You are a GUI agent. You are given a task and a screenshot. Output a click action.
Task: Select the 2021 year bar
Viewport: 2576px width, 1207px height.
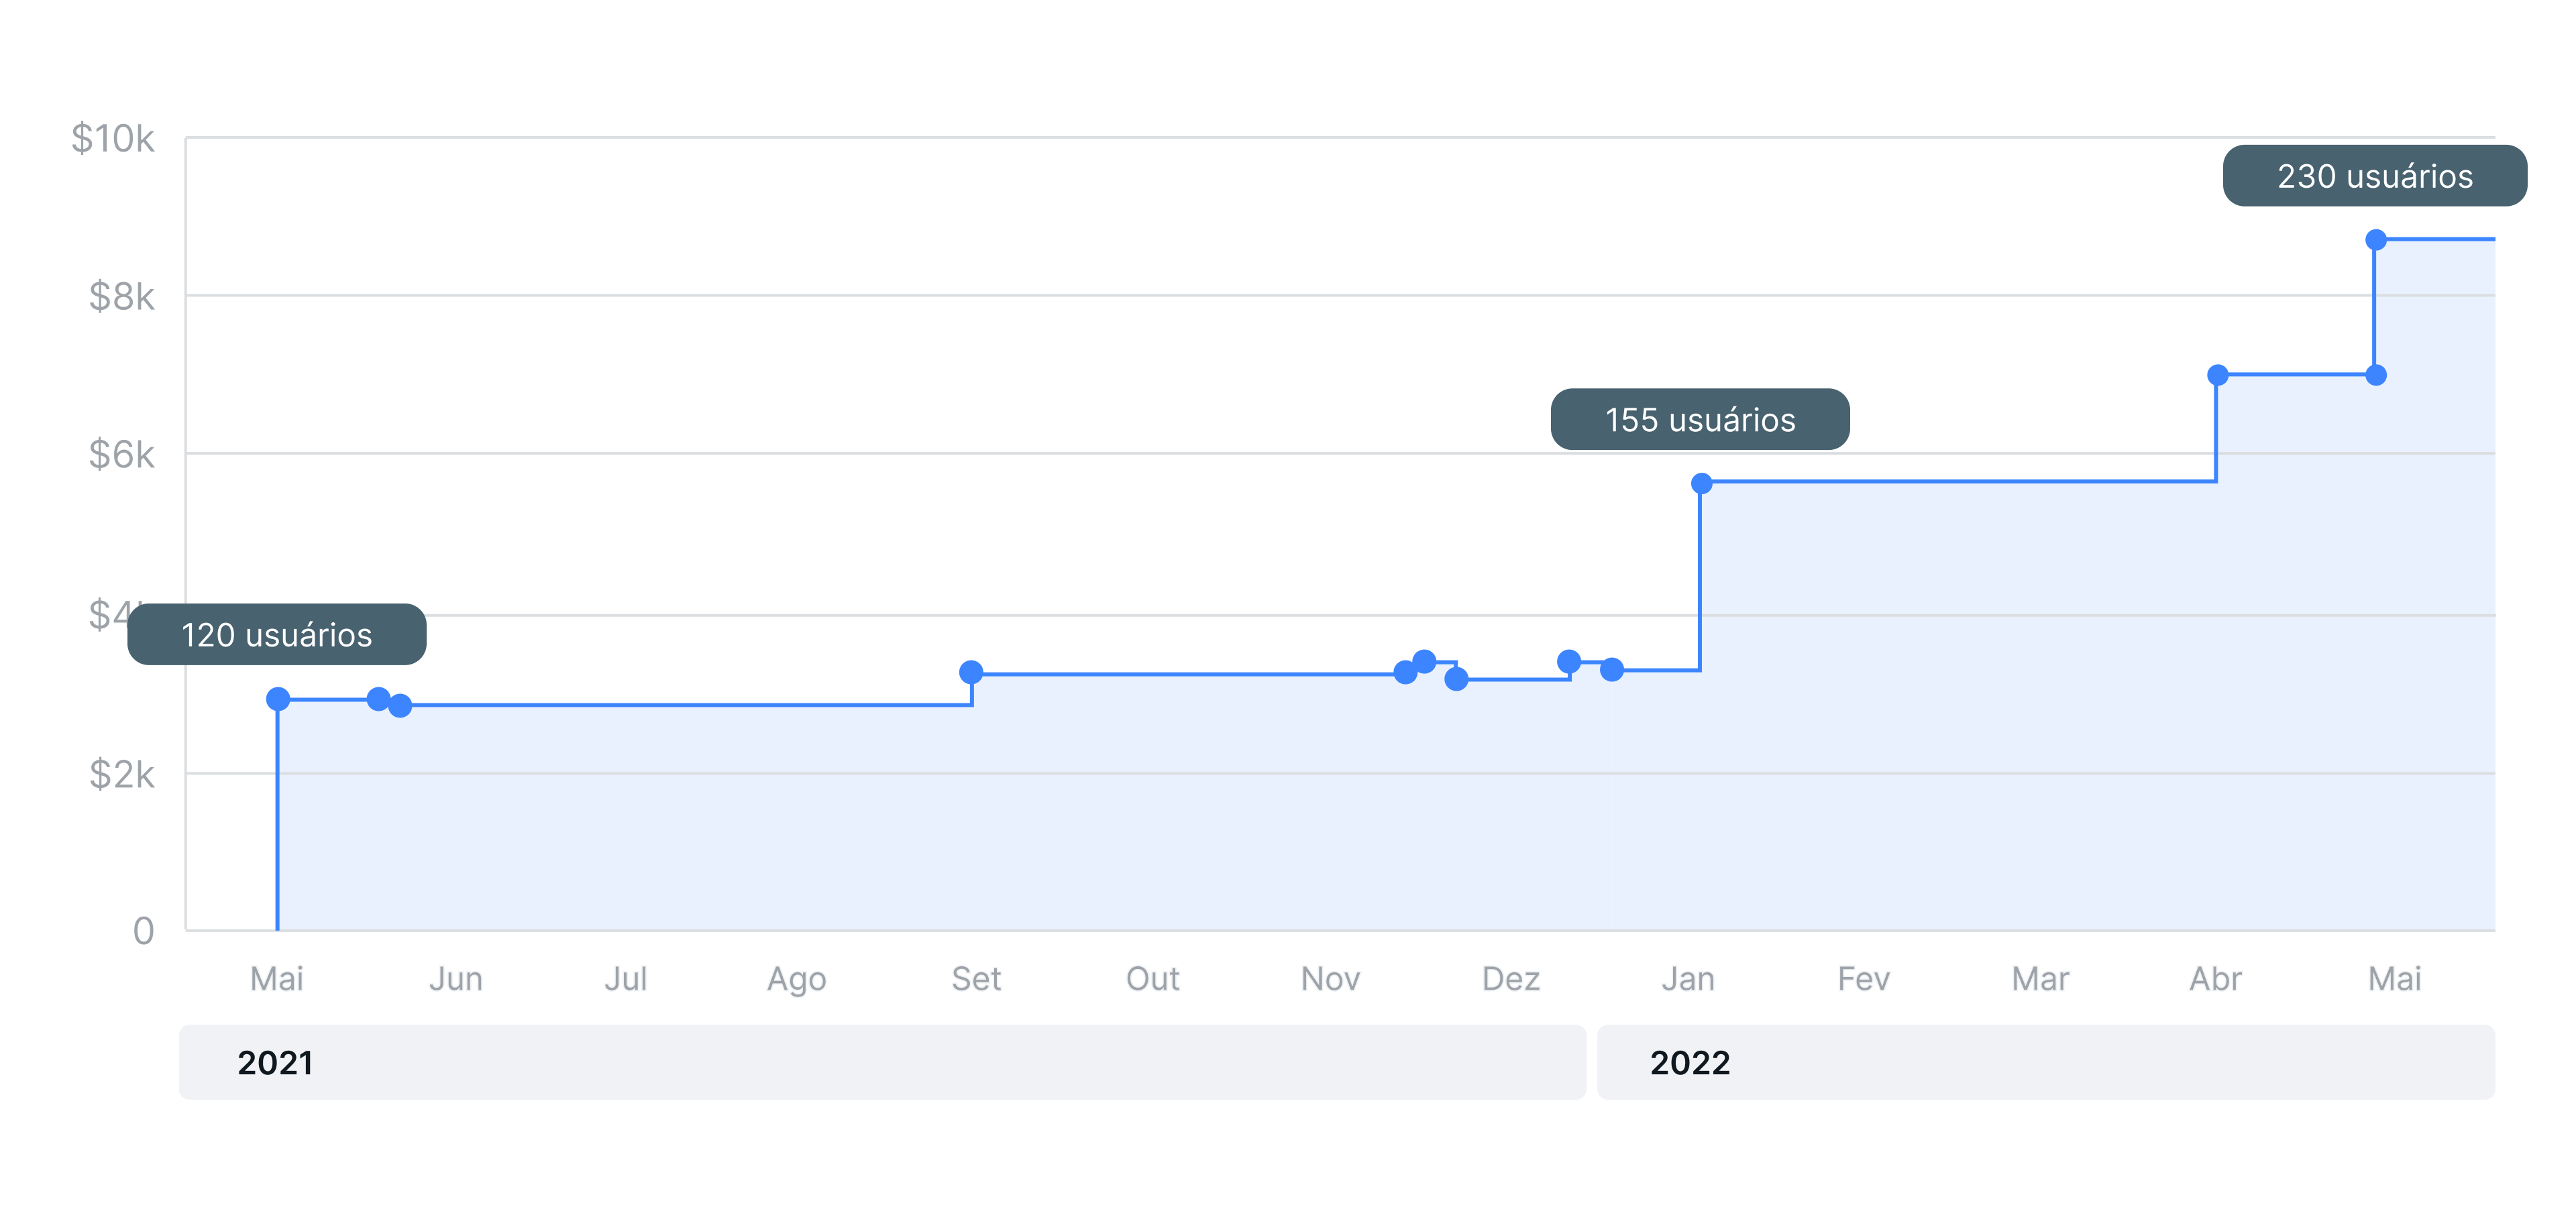click(882, 1062)
